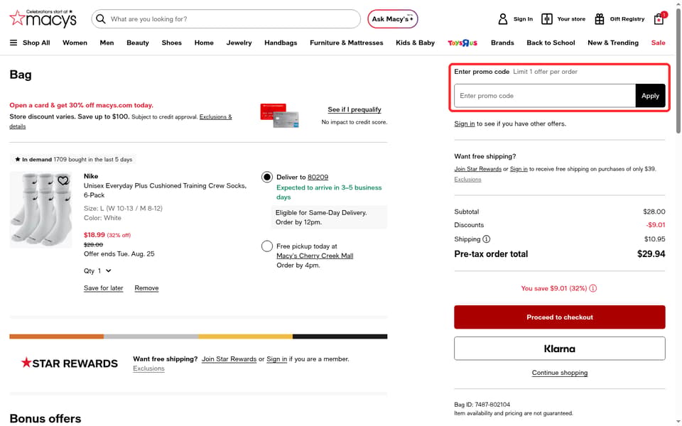Click the Pre-tax order total $29.94

pos(559,254)
